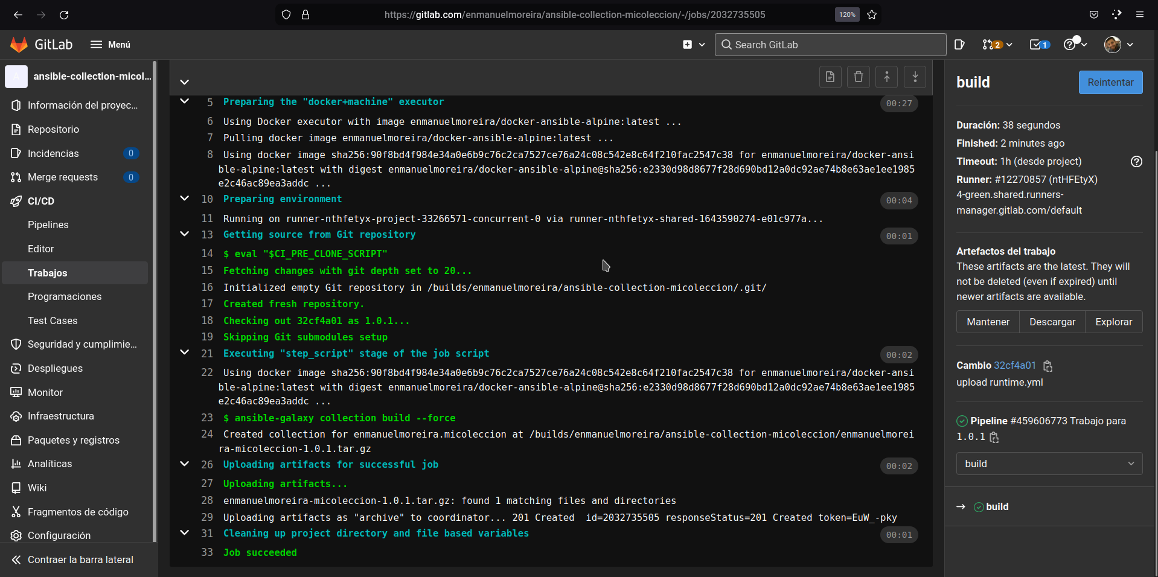Jump to the bottom of the log
This screenshot has height=577, width=1158.
click(x=915, y=77)
